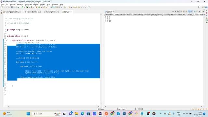Click 'Smart Insert' in the status bar

pos(121,109)
